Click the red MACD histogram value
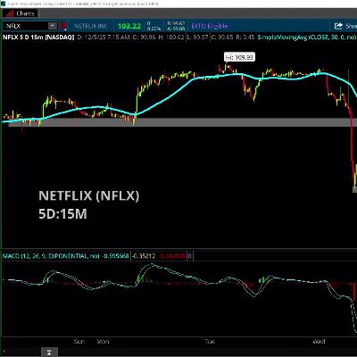This screenshot has height=357, width=357. coord(172,256)
